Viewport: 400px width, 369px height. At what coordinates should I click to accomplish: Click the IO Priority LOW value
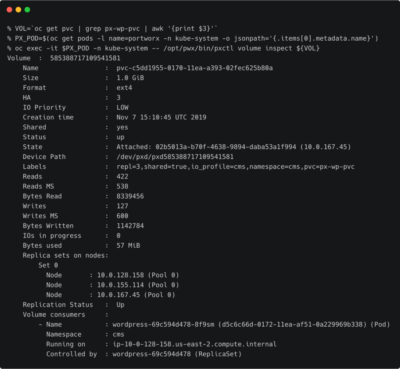(122, 107)
